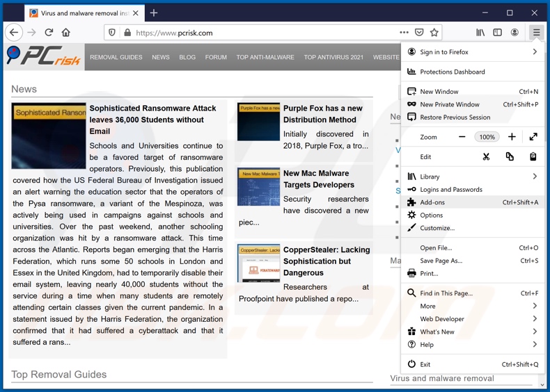Screen dimensions: 550x392
Task: Reset zoom via 100% label
Action: click(x=487, y=137)
